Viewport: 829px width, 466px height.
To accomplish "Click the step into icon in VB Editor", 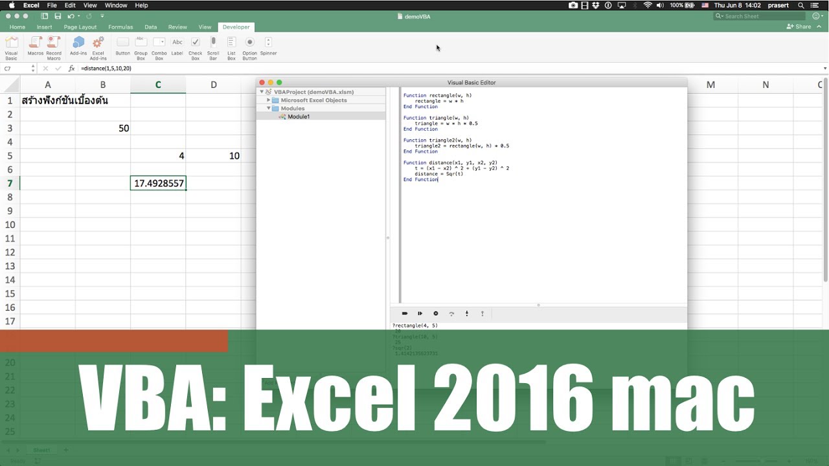I will click(x=467, y=313).
